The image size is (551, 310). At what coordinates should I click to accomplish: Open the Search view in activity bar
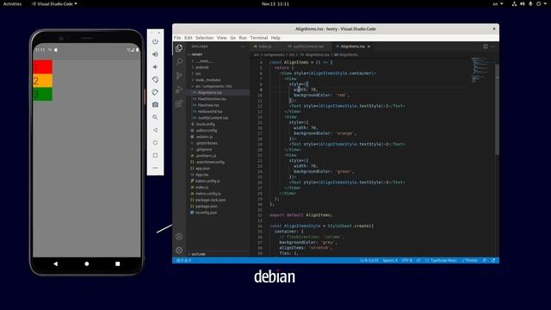coord(179,62)
